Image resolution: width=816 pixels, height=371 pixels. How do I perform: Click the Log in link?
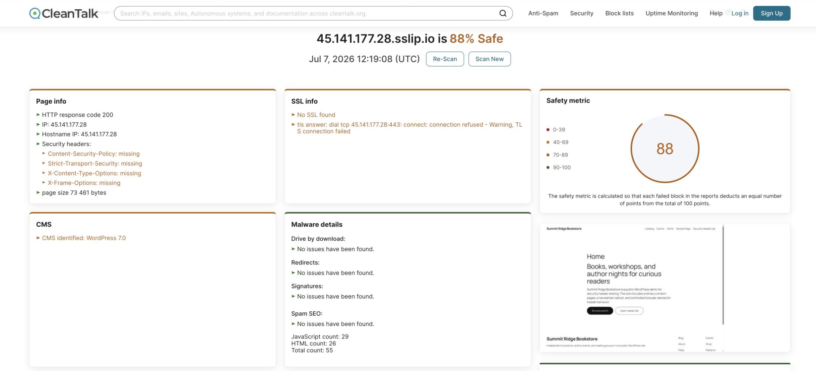click(x=740, y=13)
